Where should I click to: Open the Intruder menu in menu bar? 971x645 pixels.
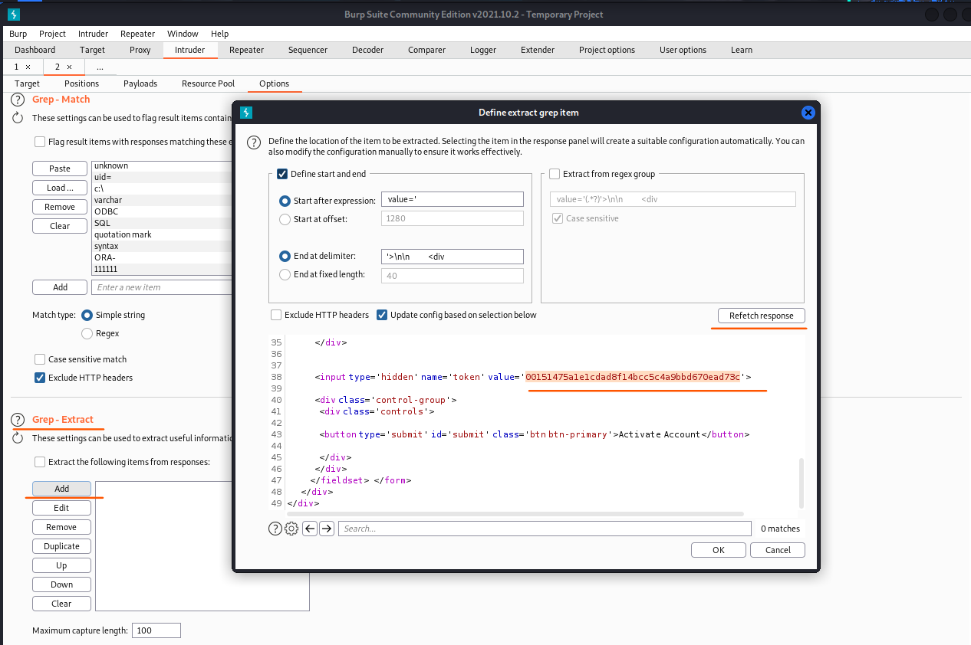(93, 34)
